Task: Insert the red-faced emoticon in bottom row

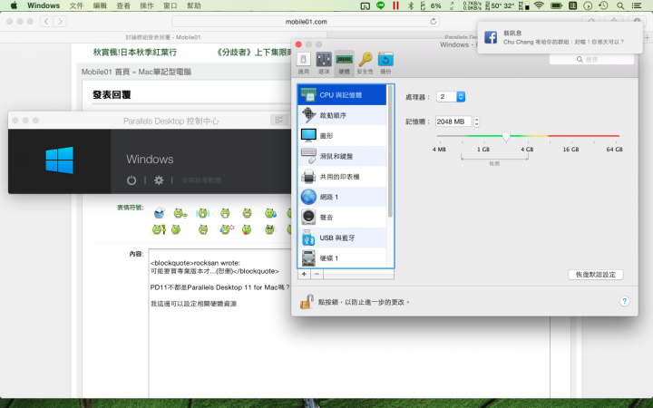Action: pyautogui.click(x=247, y=229)
